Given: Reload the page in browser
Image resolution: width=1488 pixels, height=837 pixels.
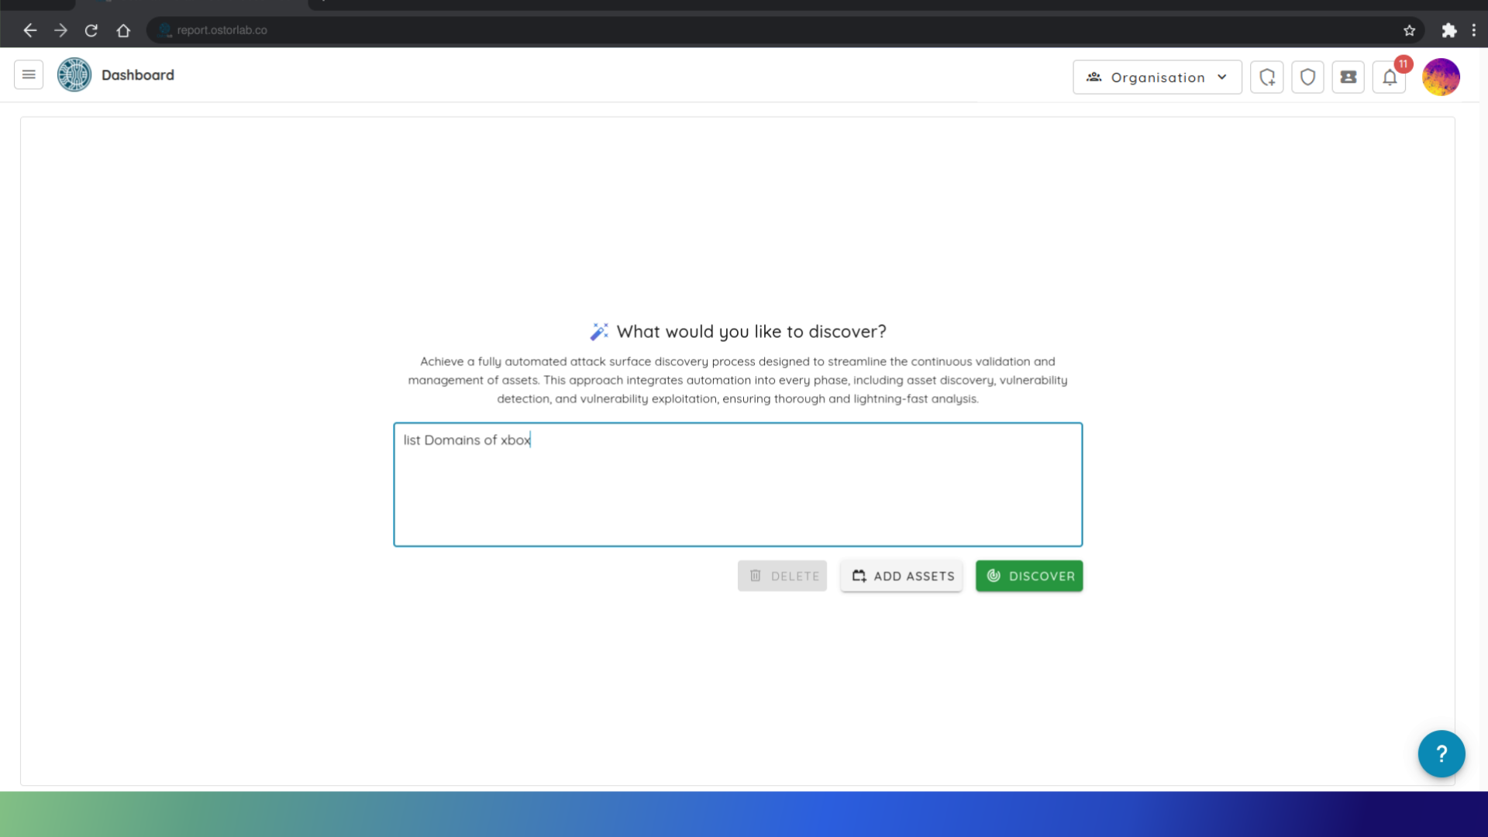Looking at the screenshot, I should [x=91, y=30].
